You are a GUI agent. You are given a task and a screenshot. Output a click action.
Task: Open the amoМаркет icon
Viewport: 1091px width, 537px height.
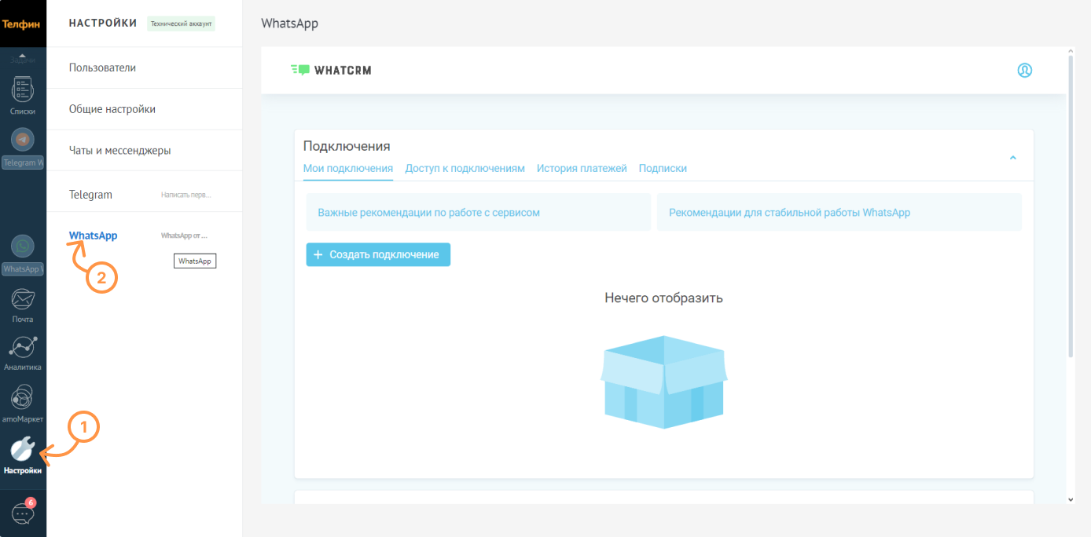pos(23,397)
